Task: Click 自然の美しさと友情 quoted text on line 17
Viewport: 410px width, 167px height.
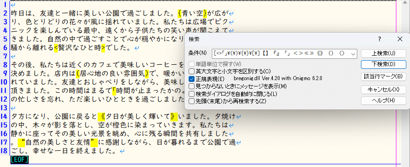Action: pos(58,142)
